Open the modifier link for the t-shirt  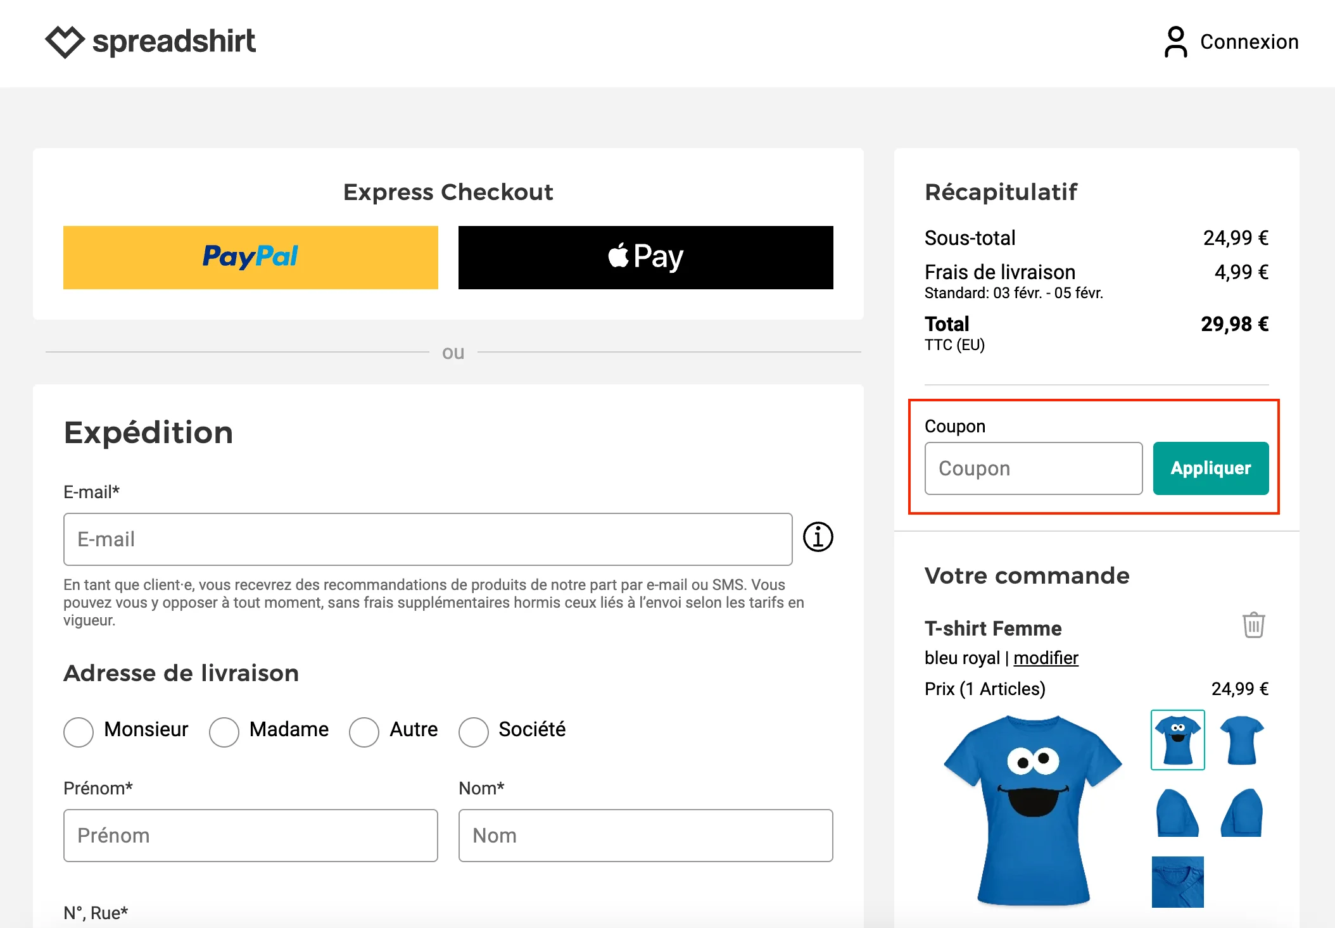click(x=1046, y=658)
